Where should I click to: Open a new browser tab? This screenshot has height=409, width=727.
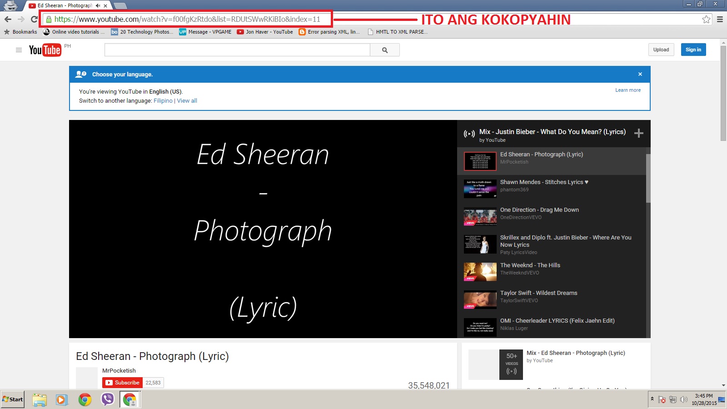coord(120,6)
